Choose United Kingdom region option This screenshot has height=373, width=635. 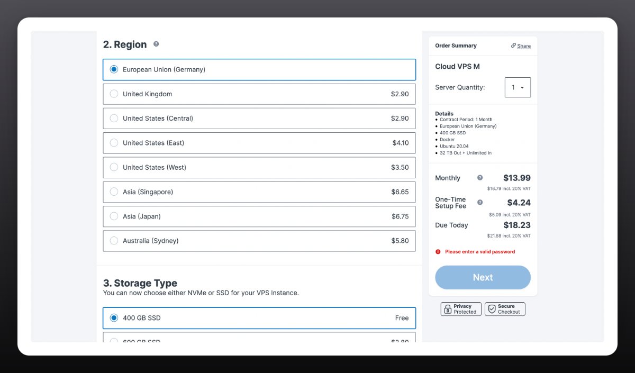[114, 94]
